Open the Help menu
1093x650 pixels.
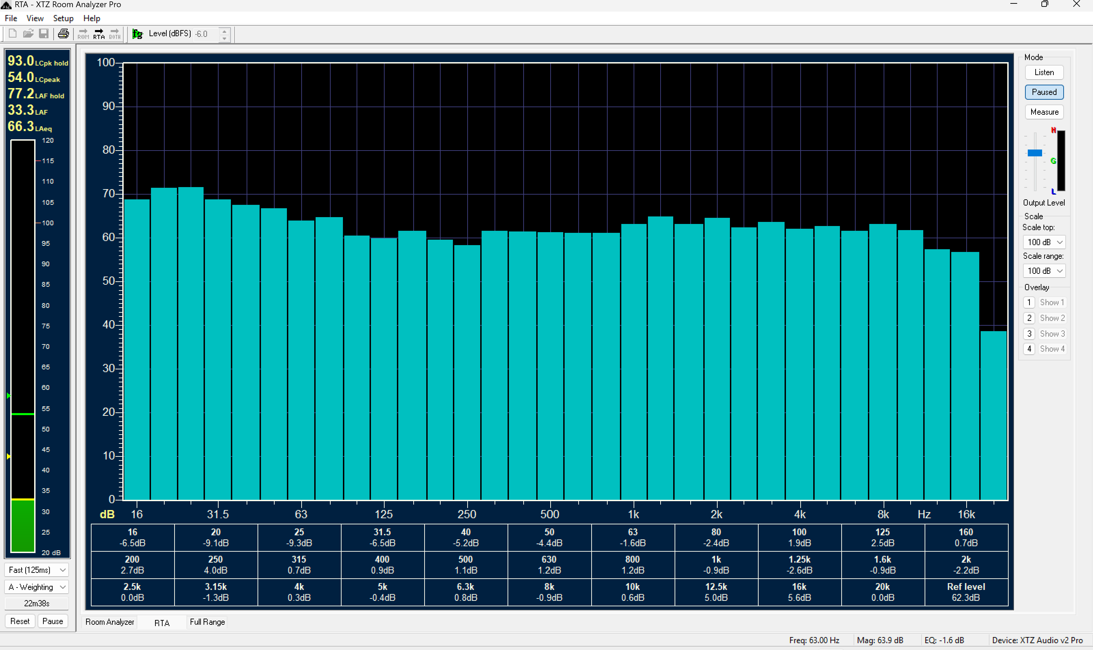[x=92, y=18]
